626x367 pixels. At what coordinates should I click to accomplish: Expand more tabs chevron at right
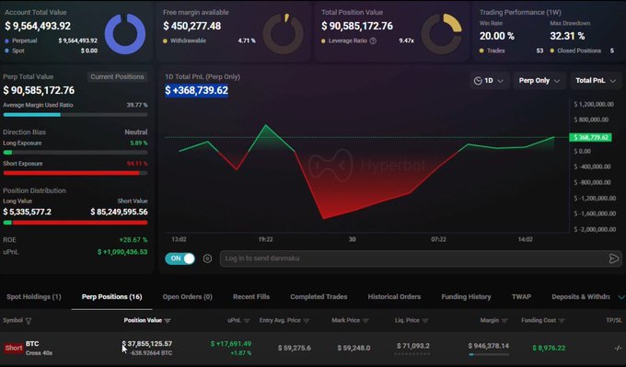tap(621, 297)
